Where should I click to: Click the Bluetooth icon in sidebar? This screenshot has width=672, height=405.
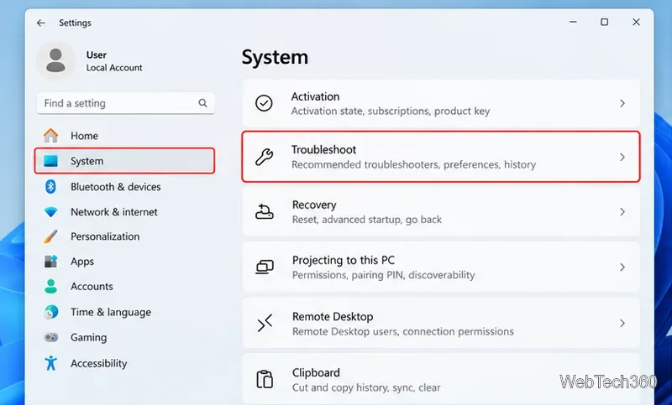(x=50, y=186)
